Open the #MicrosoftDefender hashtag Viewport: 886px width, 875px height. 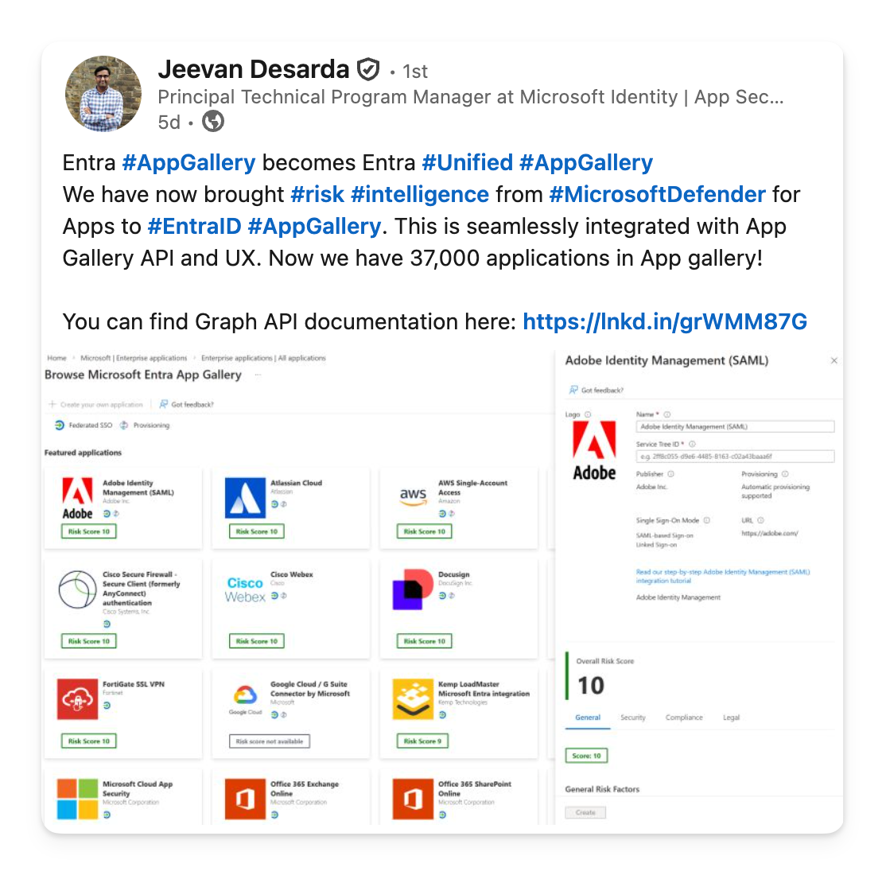[x=658, y=194]
